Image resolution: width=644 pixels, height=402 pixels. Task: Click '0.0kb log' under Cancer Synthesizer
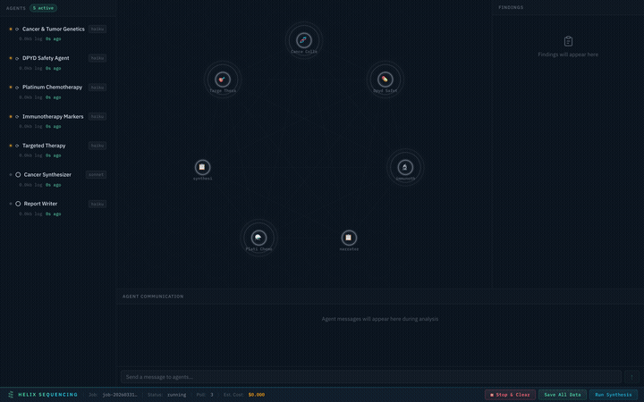(x=30, y=185)
